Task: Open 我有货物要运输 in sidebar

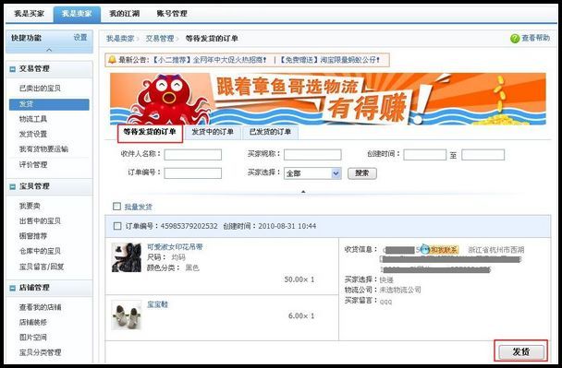Action: [43, 149]
